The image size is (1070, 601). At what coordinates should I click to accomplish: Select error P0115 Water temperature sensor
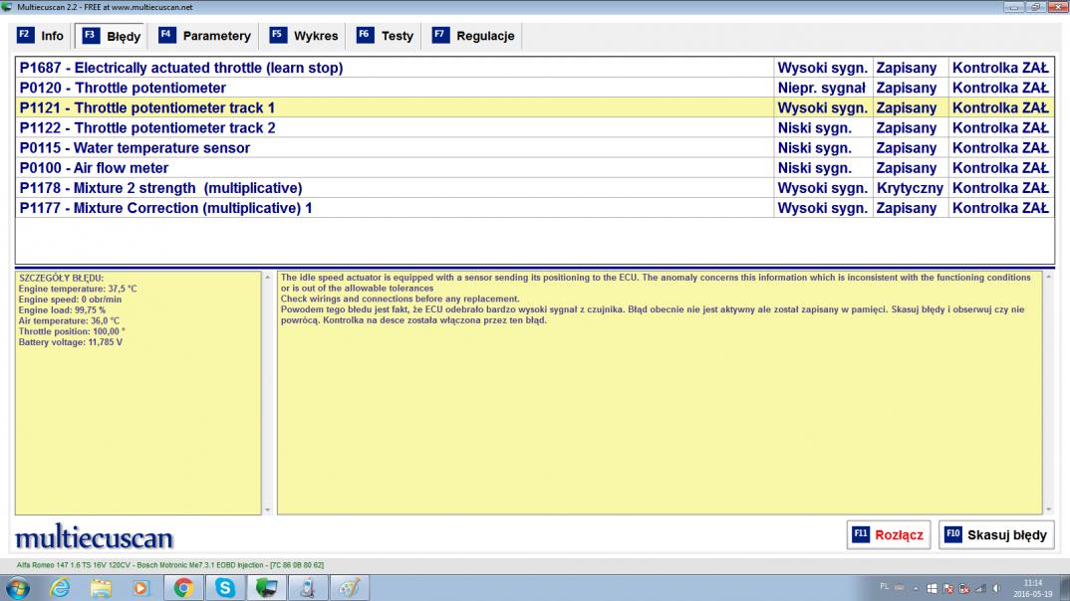tap(534, 148)
